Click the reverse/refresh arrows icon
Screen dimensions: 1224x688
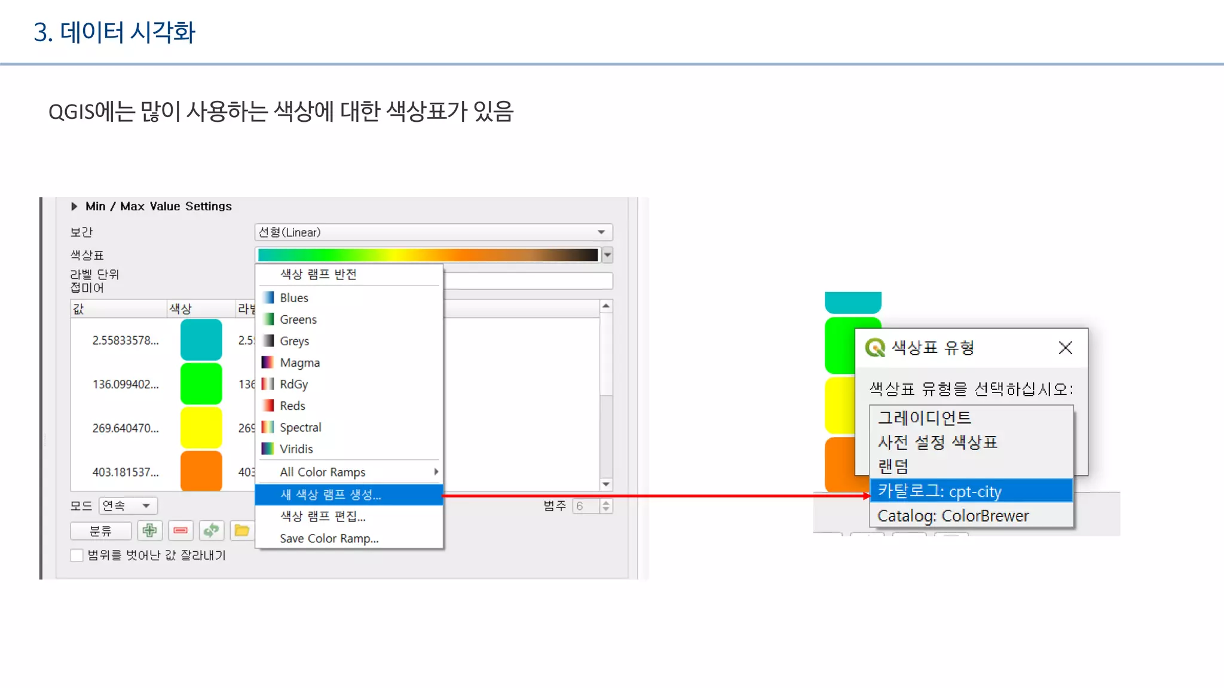click(211, 530)
